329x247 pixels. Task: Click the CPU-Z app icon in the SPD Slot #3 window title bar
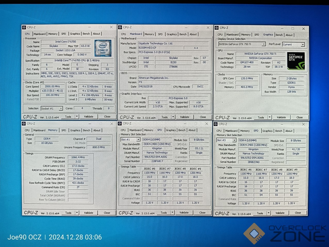[216, 124]
